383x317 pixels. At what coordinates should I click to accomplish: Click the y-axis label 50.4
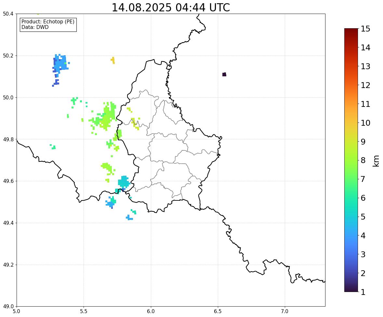click(8, 14)
